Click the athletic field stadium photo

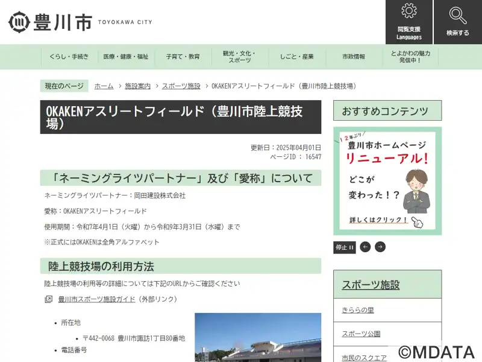click(x=258, y=337)
